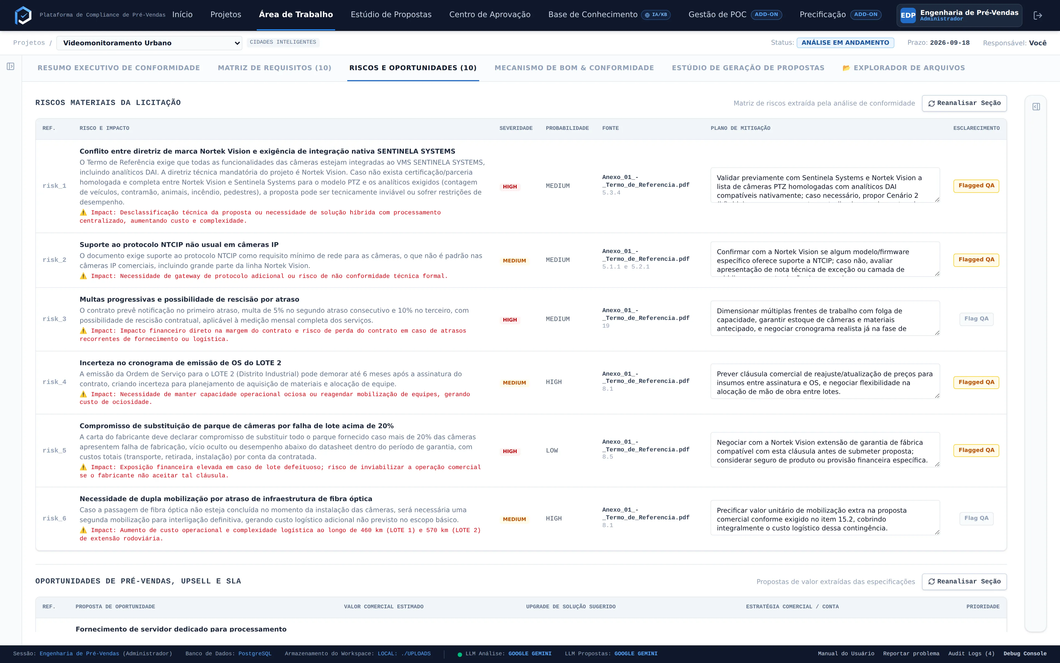Open the Videomonitoramento Urbano project dropdown
Screen dimensions: 1060x663
(149, 43)
